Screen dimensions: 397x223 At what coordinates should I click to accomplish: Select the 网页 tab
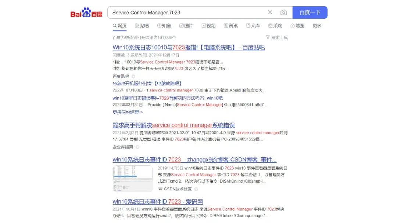pos(119,26)
